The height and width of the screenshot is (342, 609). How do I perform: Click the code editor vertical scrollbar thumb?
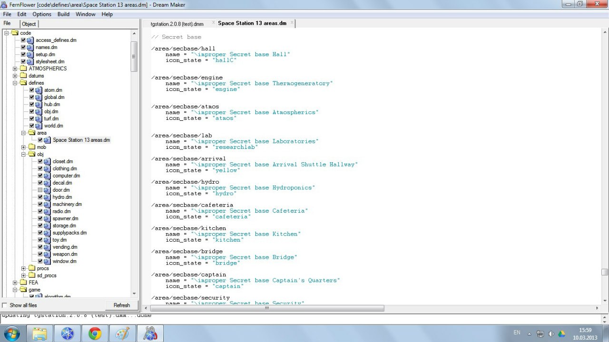(x=604, y=272)
